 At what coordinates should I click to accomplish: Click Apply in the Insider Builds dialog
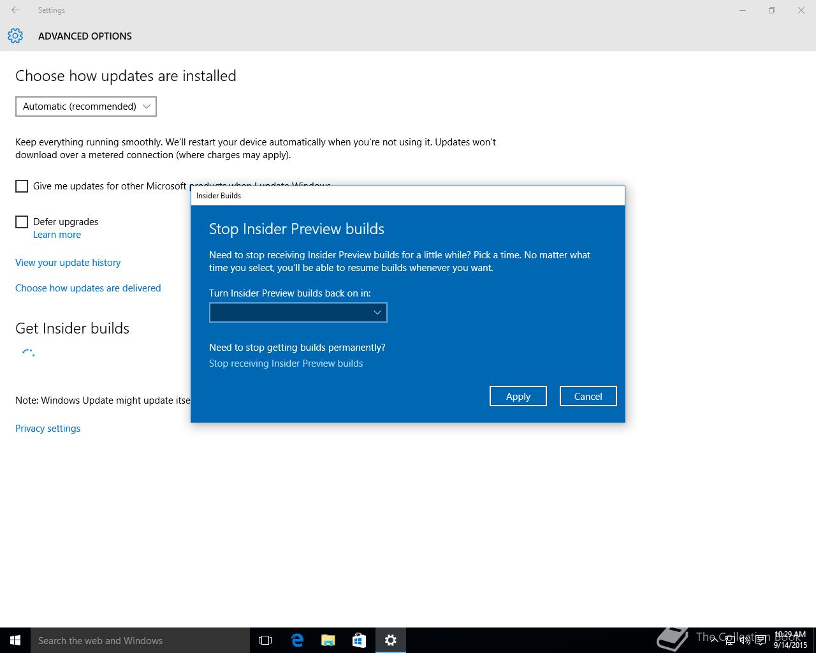click(x=518, y=396)
